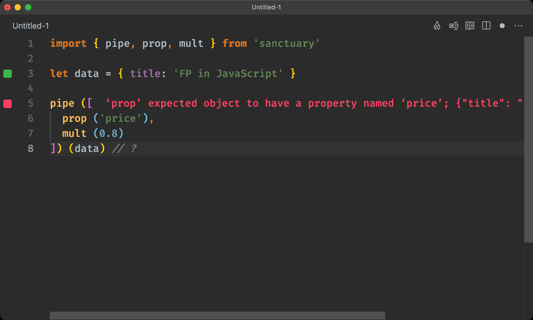Click 'mult' on line 7
Viewport: 533px width, 320px height.
[74, 134]
